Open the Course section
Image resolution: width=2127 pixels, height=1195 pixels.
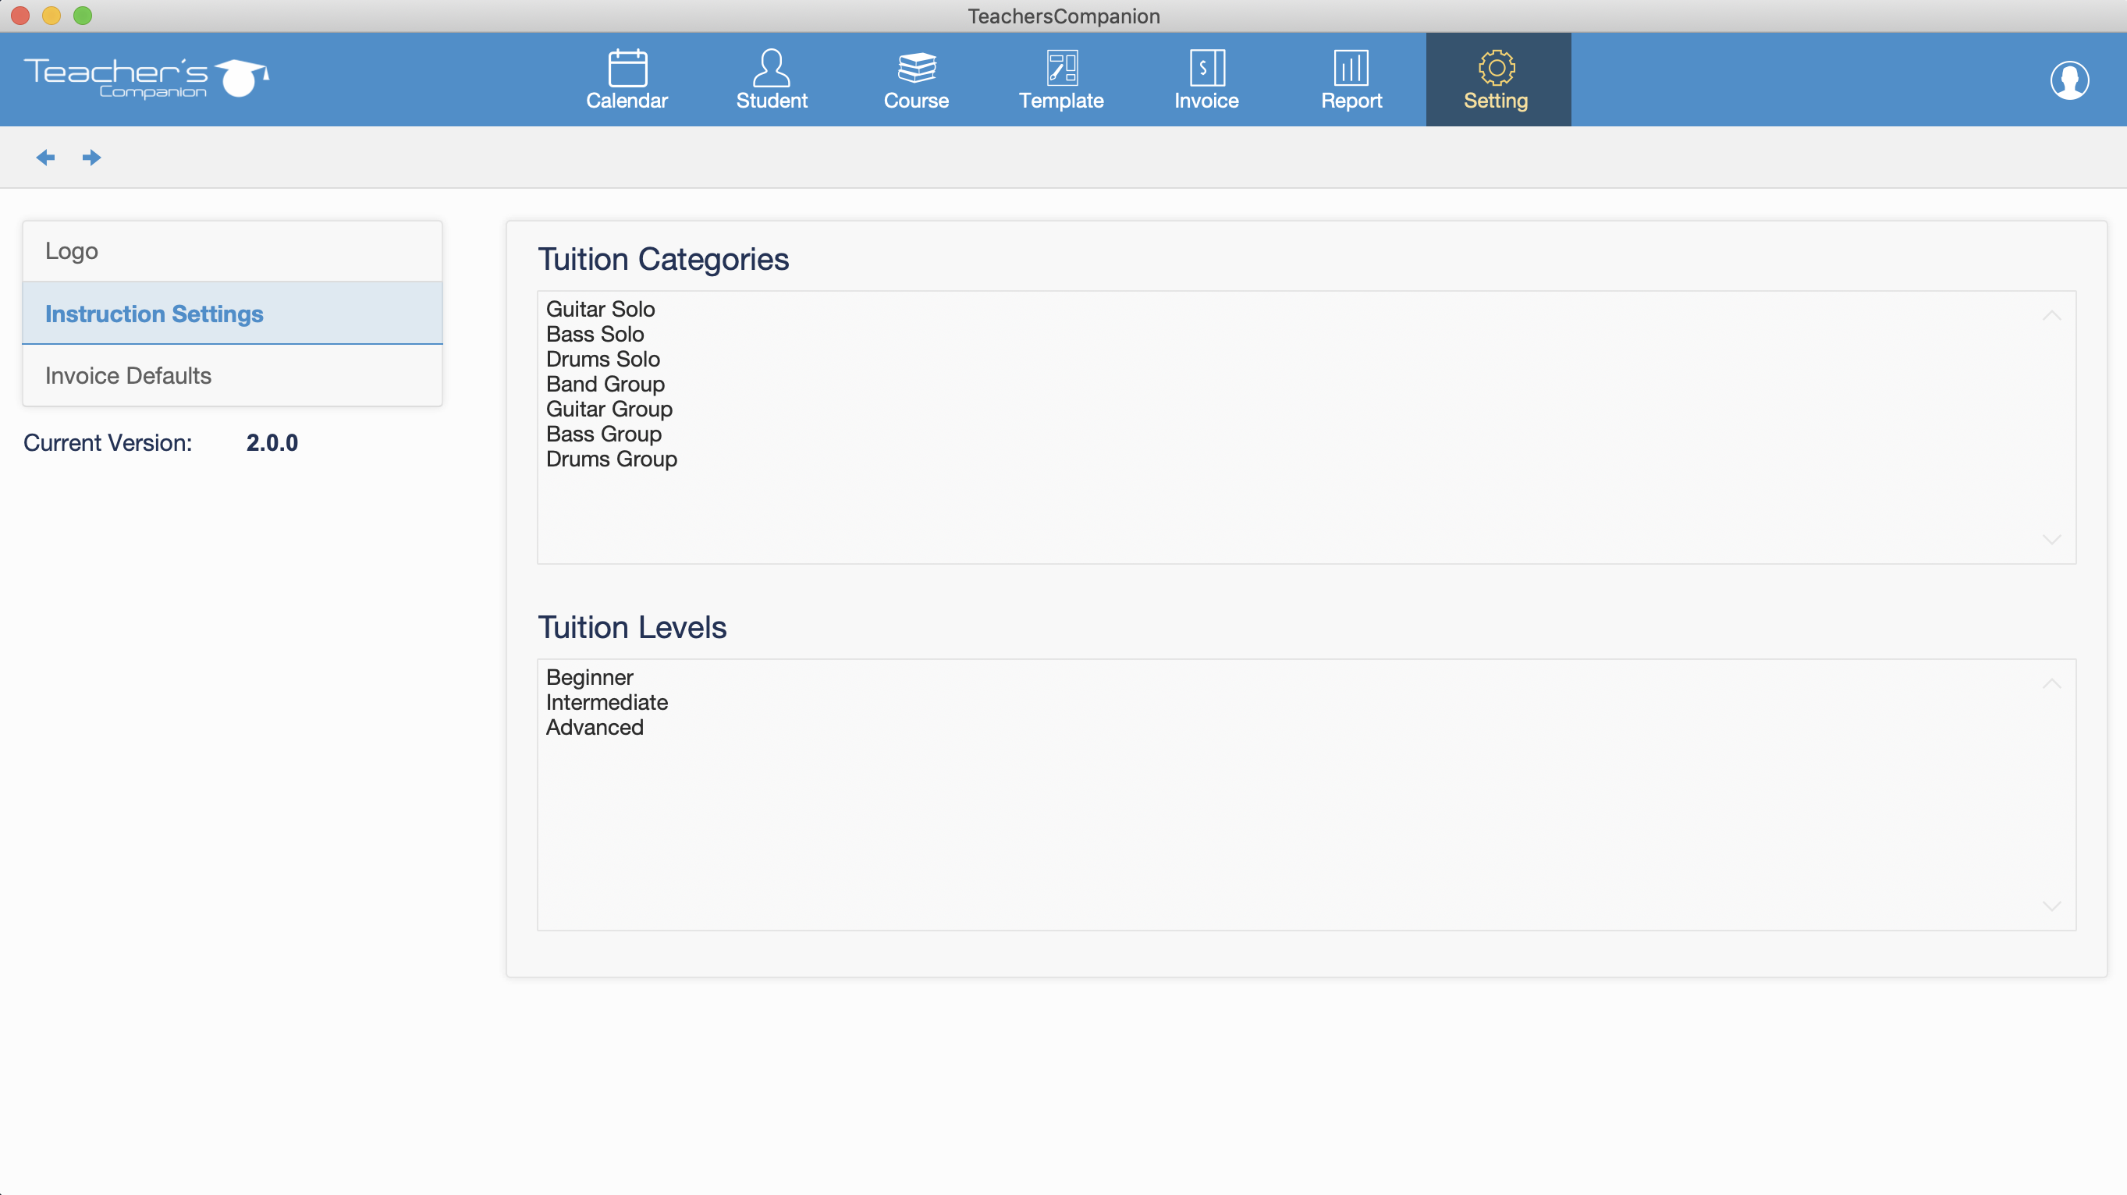point(917,80)
